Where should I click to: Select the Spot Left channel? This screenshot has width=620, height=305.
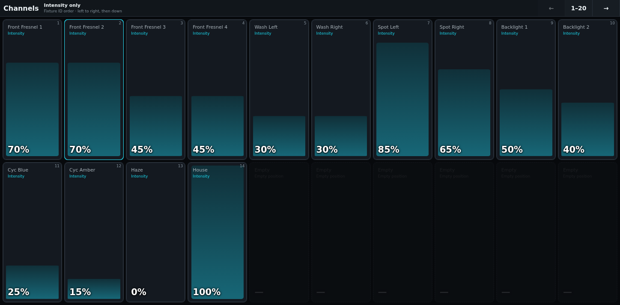402,89
